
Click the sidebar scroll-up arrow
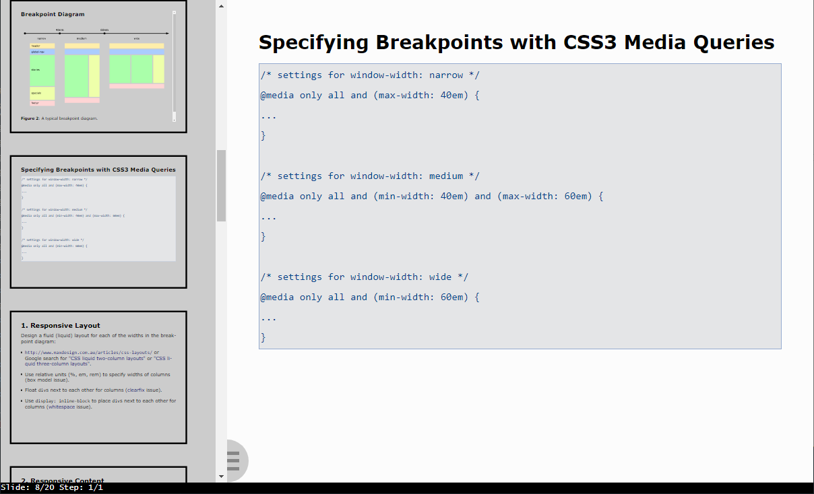pyautogui.click(x=221, y=5)
